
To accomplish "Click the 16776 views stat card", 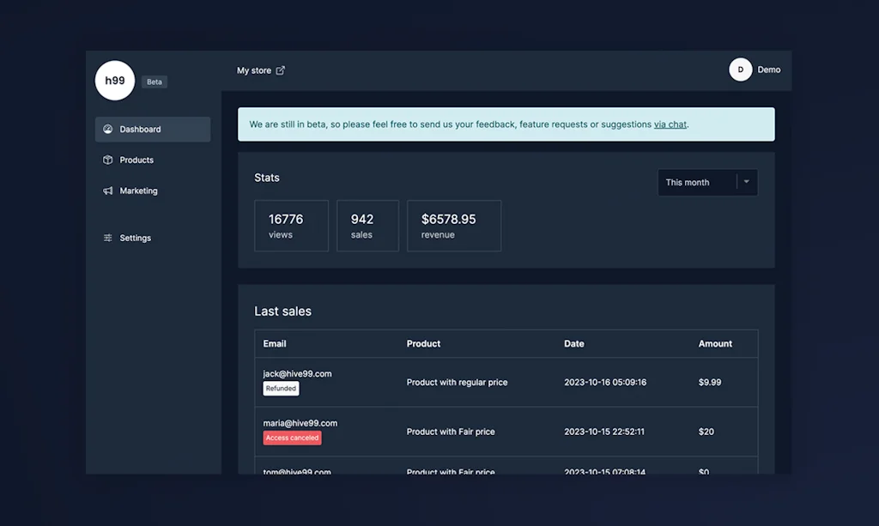I will 291,225.
